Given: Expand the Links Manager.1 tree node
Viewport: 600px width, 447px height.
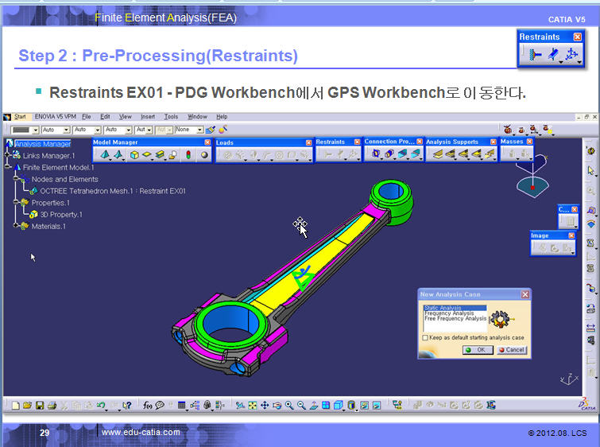Looking at the screenshot, I should pyautogui.click(x=9, y=156).
